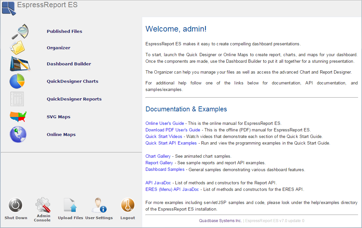Viewport: 362px width, 228px height.
Task: Open QuickDesigner Charts pie chart icon
Action: 17,81
